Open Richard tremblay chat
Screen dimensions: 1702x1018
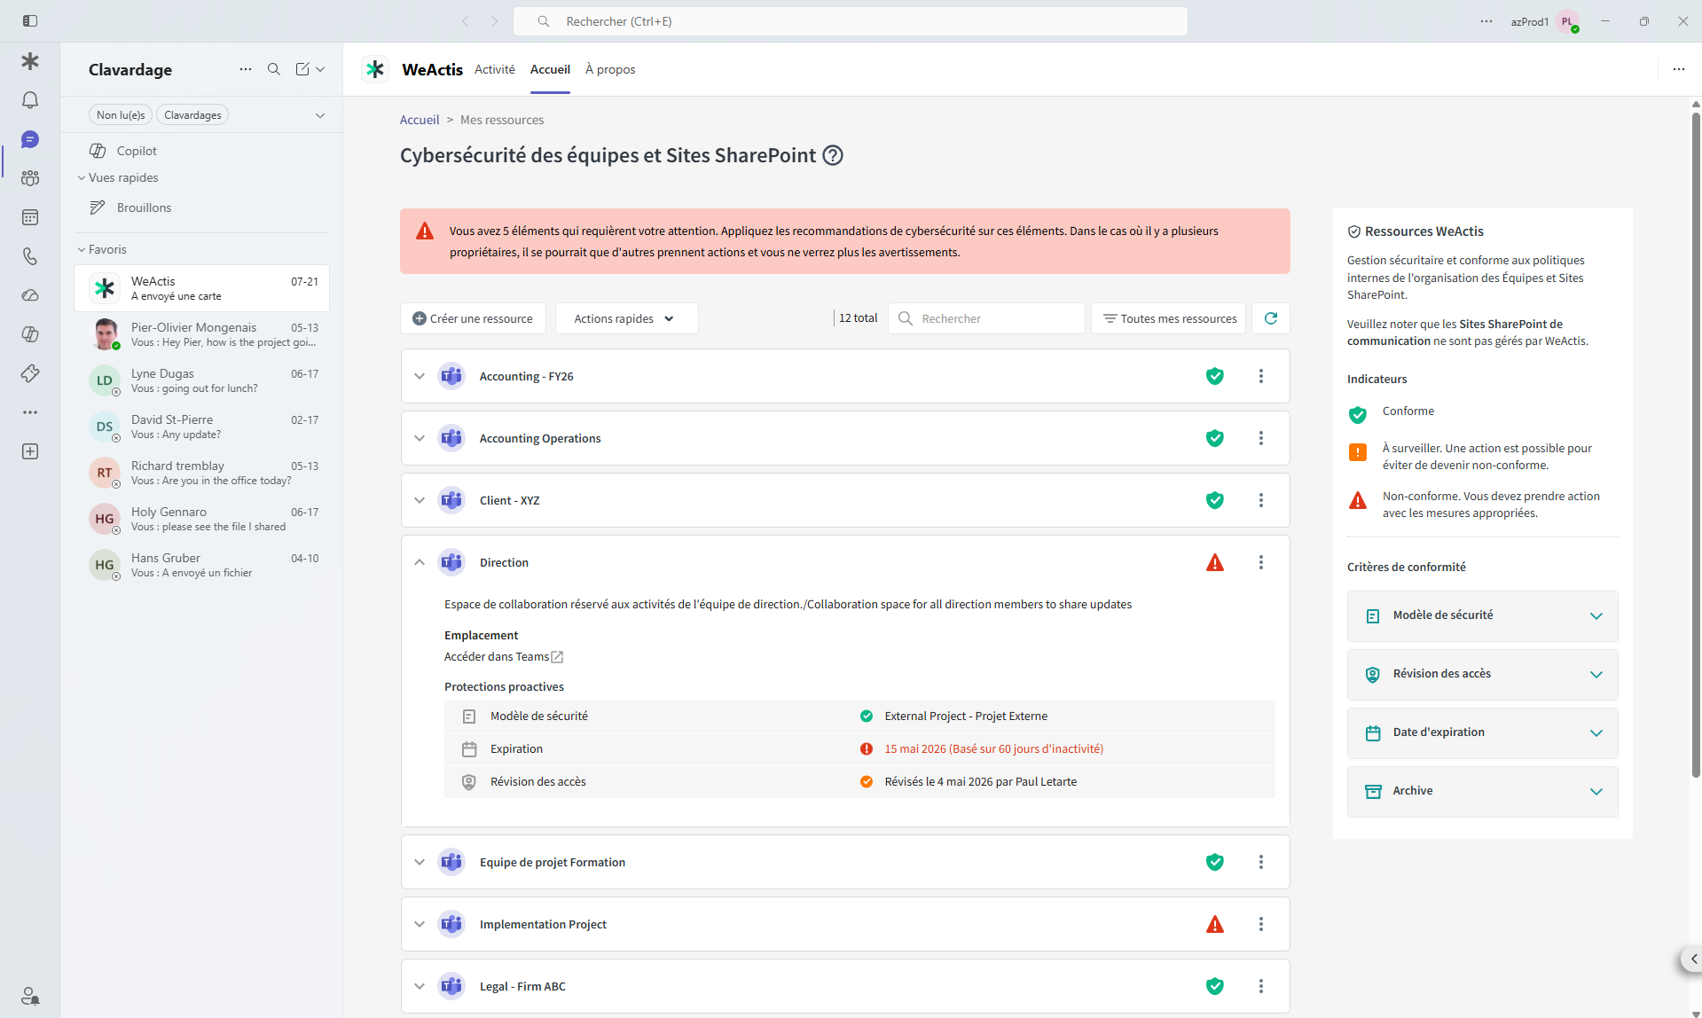coord(202,473)
